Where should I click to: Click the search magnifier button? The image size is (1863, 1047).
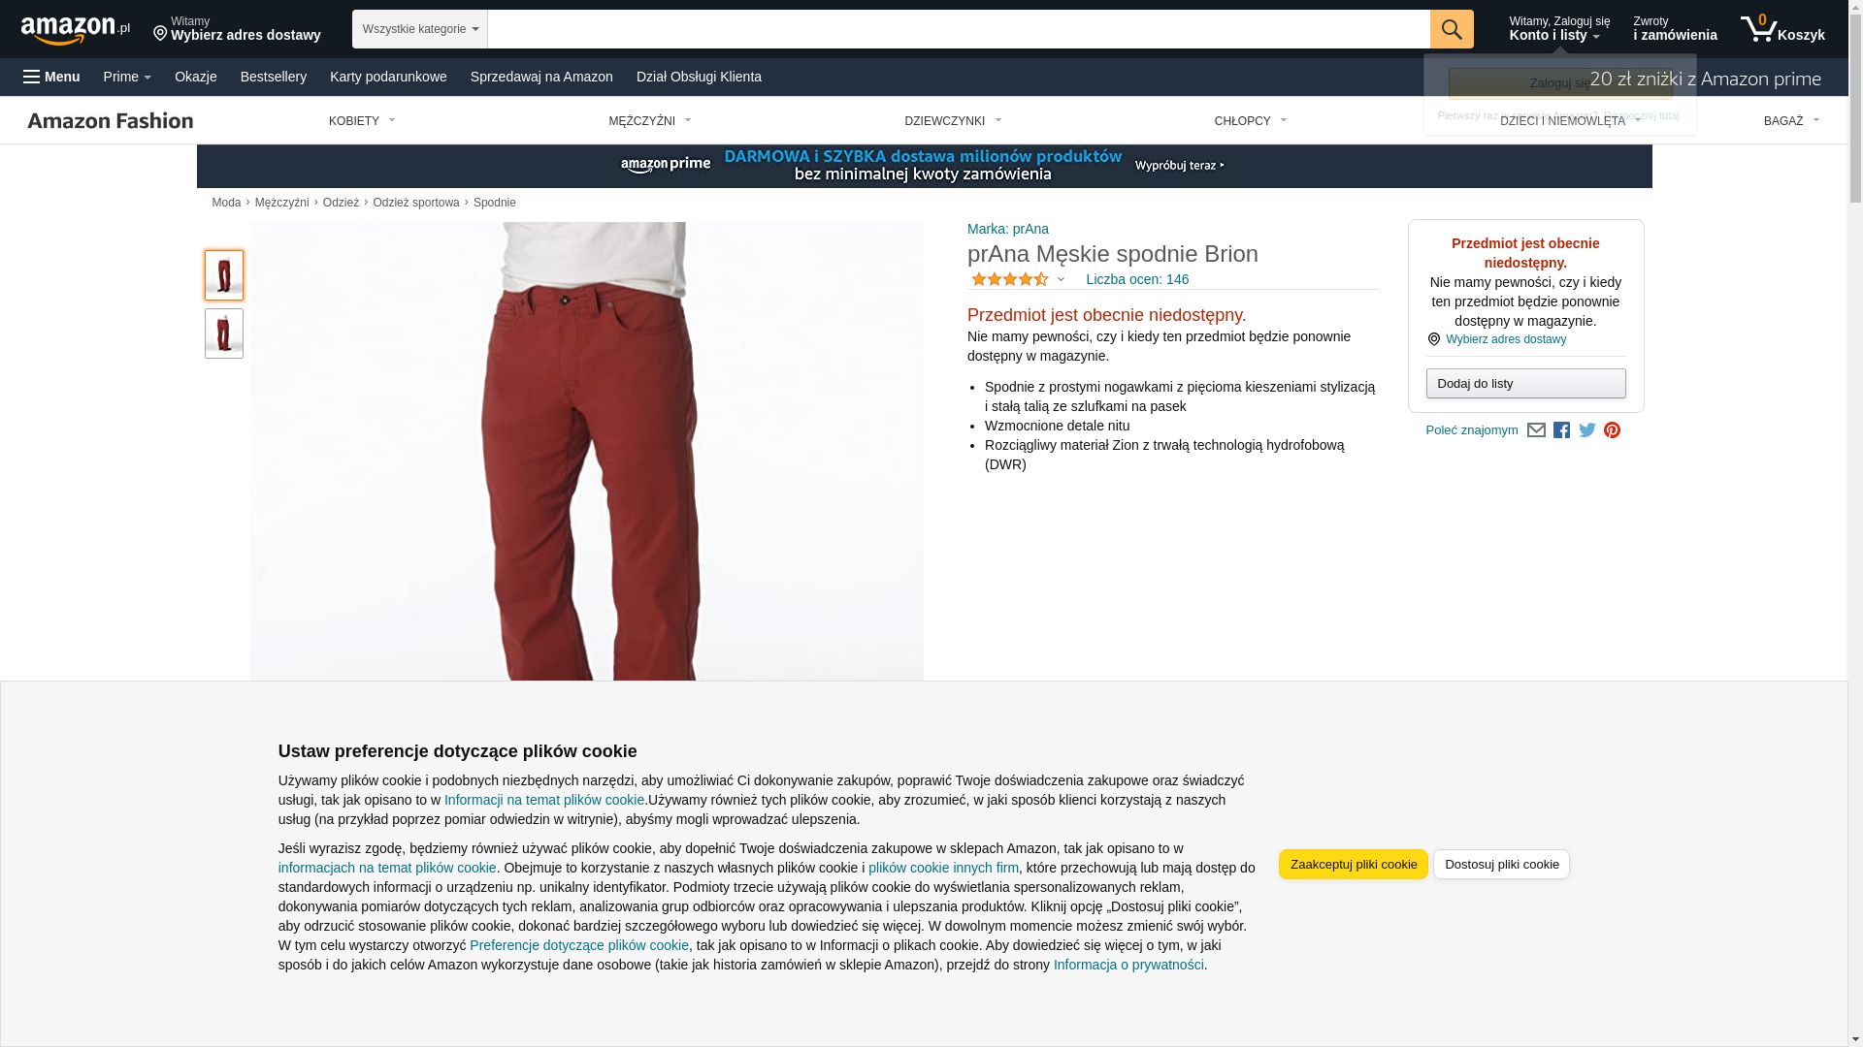pyautogui.click(x=1451, y=29)
